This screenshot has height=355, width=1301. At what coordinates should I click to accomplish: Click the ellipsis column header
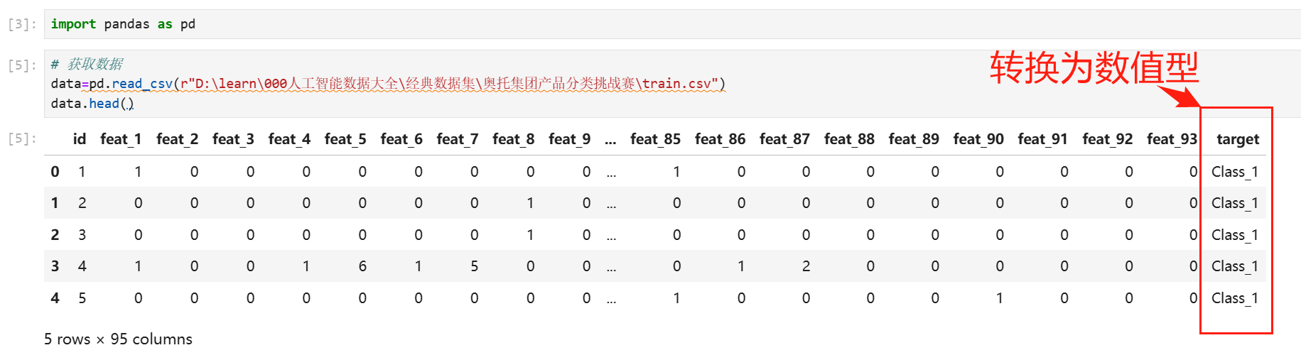(x=610, y=139)
